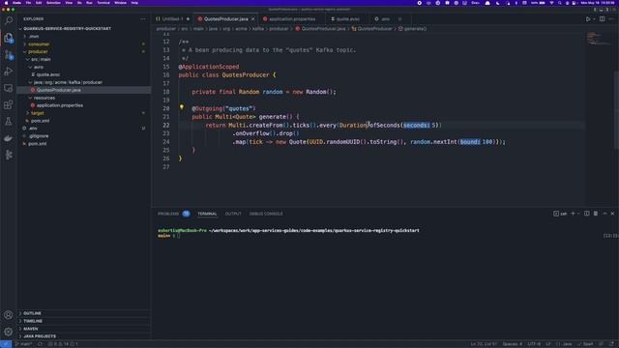The width and height of the screenshot is (619, 348).
Task: Split the editor right
Action: 602,19
